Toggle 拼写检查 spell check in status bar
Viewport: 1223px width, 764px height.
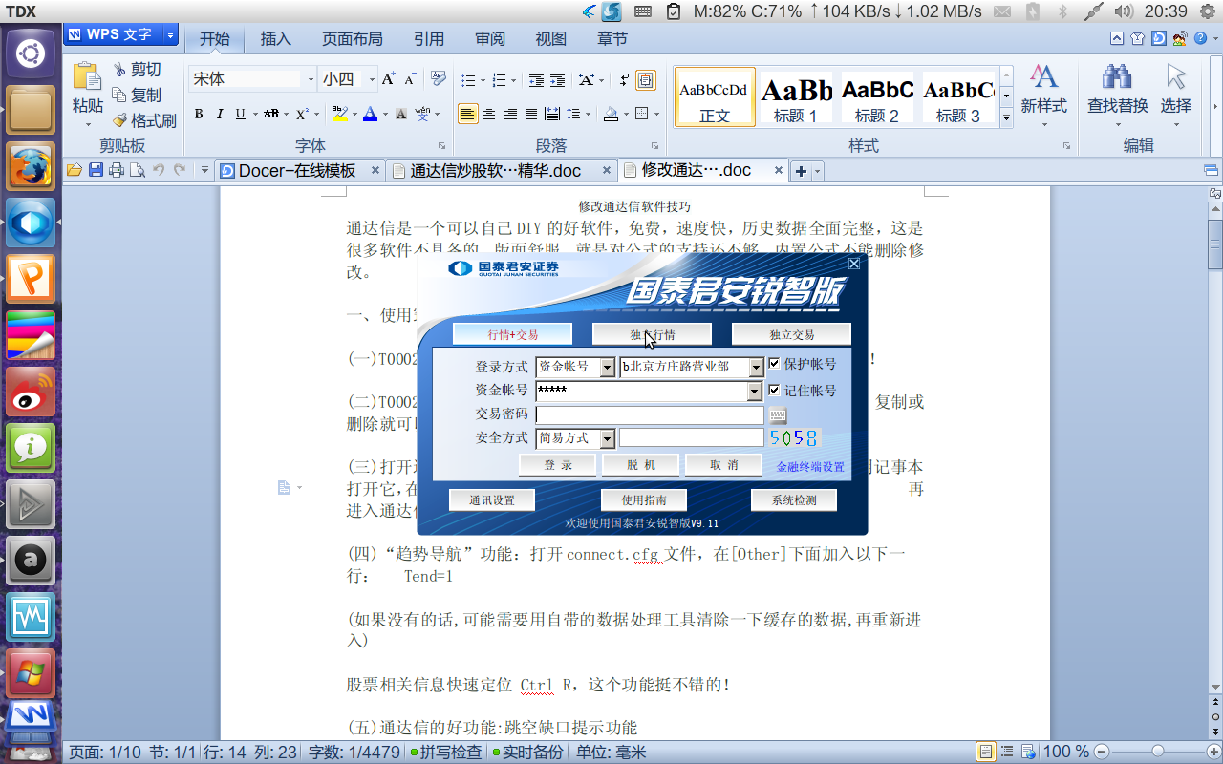446,752
